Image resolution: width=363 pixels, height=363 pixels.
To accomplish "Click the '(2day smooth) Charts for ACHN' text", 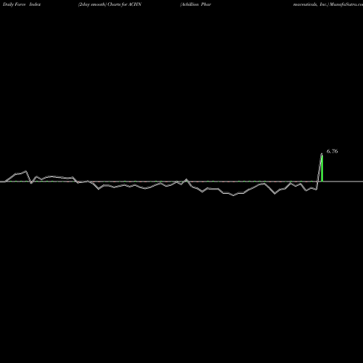I will (x=110, y=4).
